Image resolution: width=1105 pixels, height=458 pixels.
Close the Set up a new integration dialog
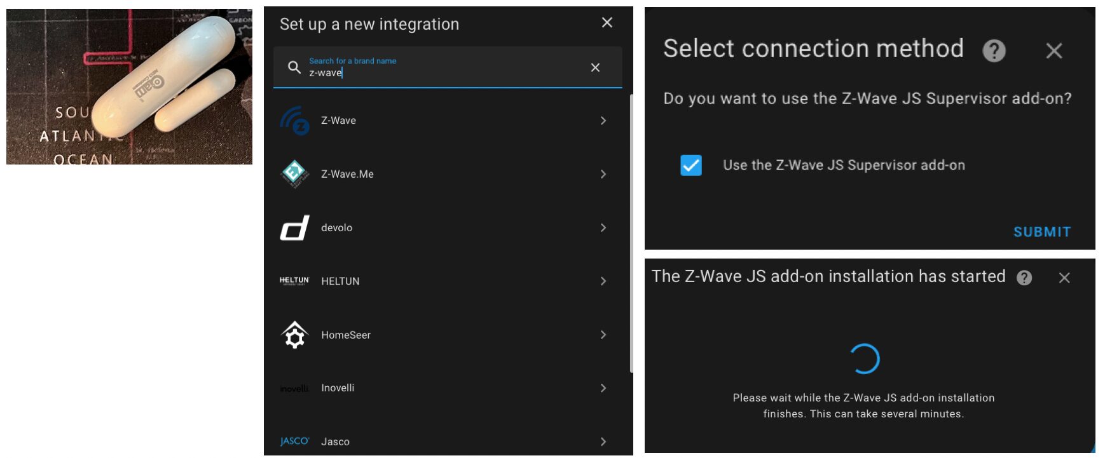click(x=607, y=23)
